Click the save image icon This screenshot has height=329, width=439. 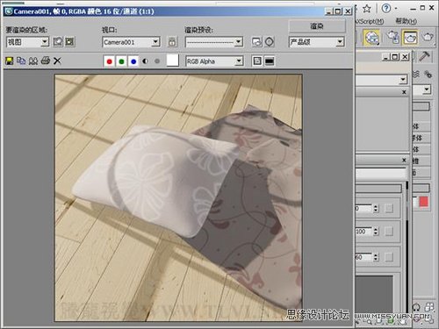10,61
